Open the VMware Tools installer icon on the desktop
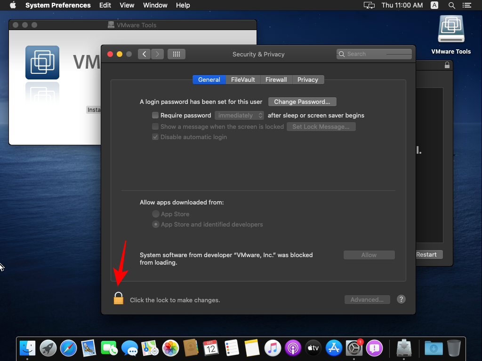The height and width of the screenshot is (361, 482). click(450, 28)
